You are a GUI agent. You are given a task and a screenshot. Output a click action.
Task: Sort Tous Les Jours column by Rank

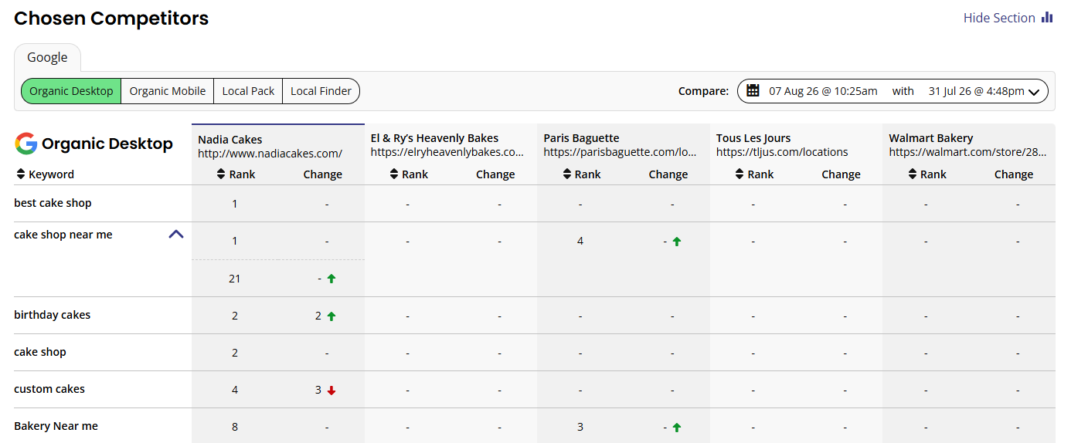(x=739, y=174)
